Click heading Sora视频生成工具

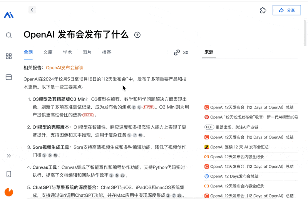(51, 147)
